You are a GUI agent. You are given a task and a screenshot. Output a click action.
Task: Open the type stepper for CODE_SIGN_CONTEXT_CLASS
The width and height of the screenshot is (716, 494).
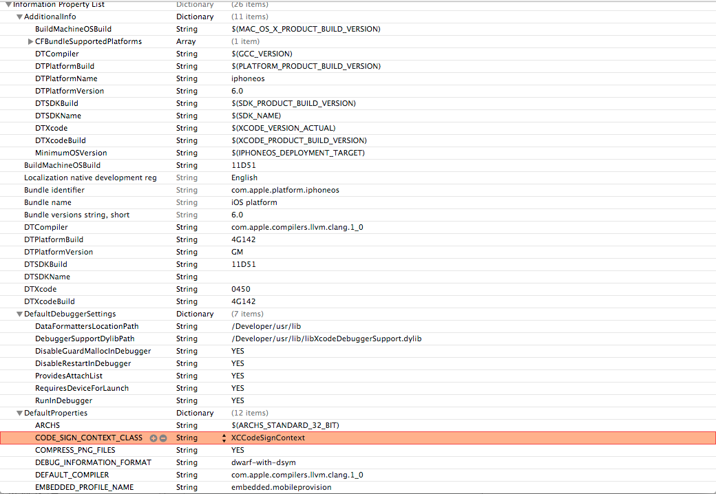tap(224, 438)
